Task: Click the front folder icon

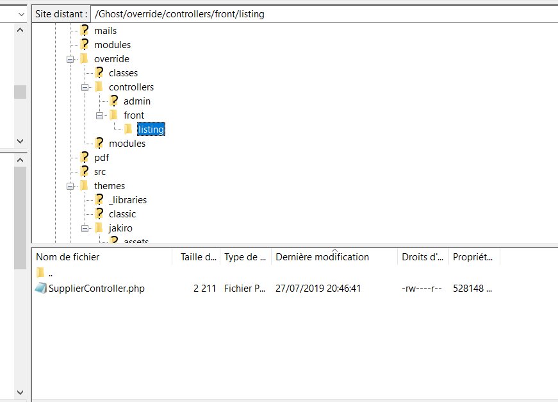Action: pos(114,115)
